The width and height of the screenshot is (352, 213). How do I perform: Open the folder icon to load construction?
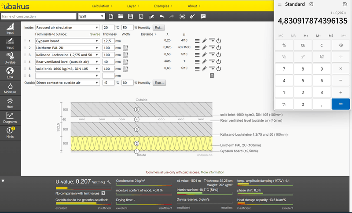121,16
